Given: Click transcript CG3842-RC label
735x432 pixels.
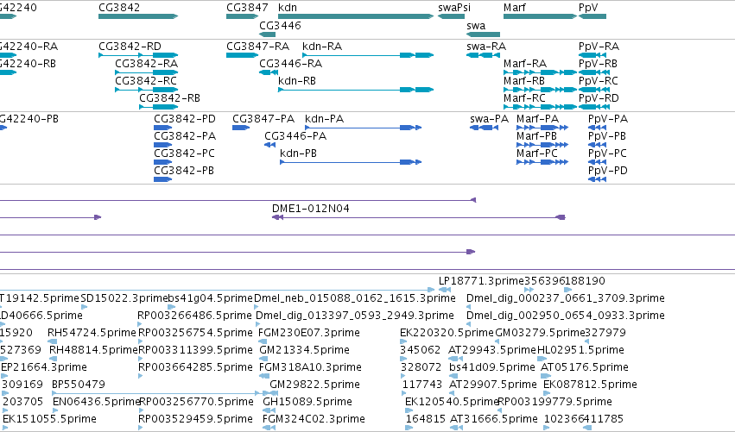Looking at the screenshot, I should click(146, 80).
